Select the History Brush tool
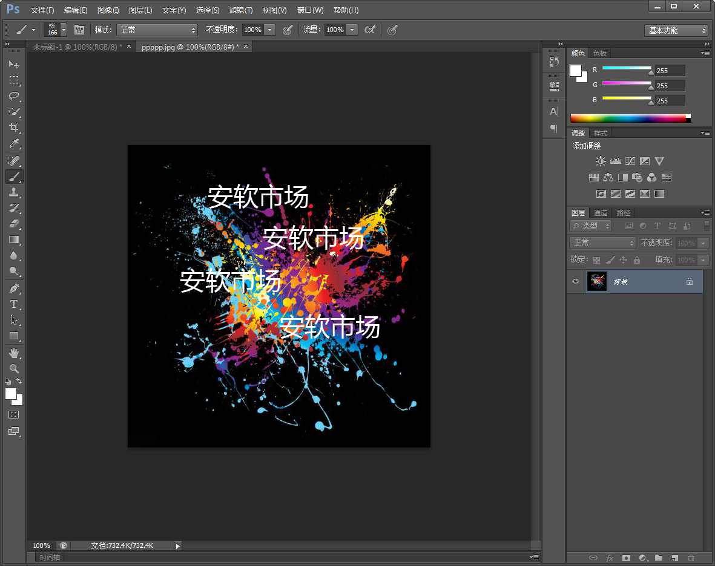715x566 pixels. pyautogui.click(x=14, y=208)
